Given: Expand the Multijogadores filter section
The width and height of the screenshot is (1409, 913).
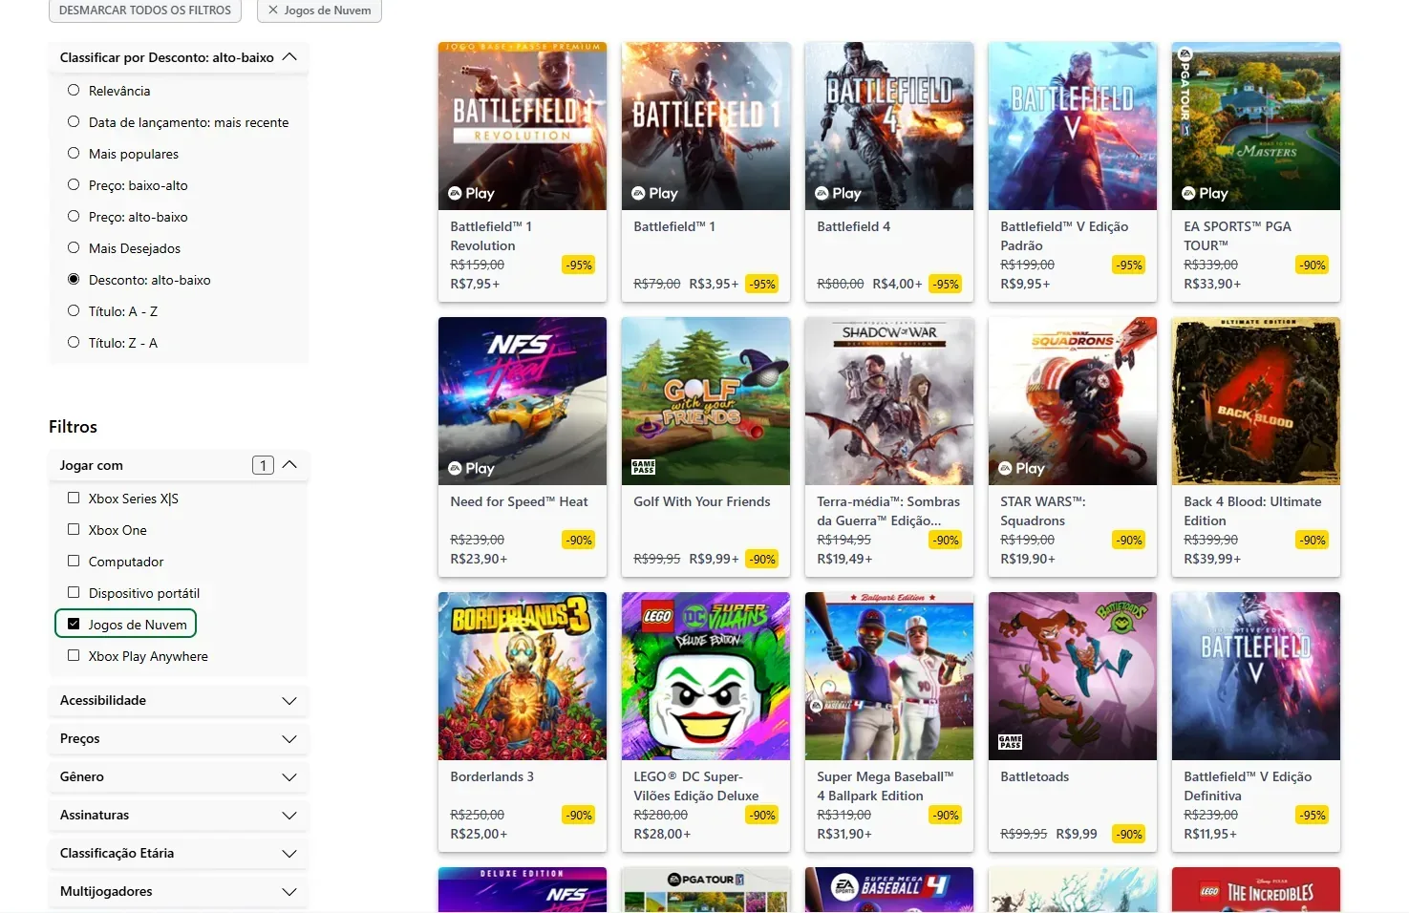Looking at the screenshot, I should [179, 891].
